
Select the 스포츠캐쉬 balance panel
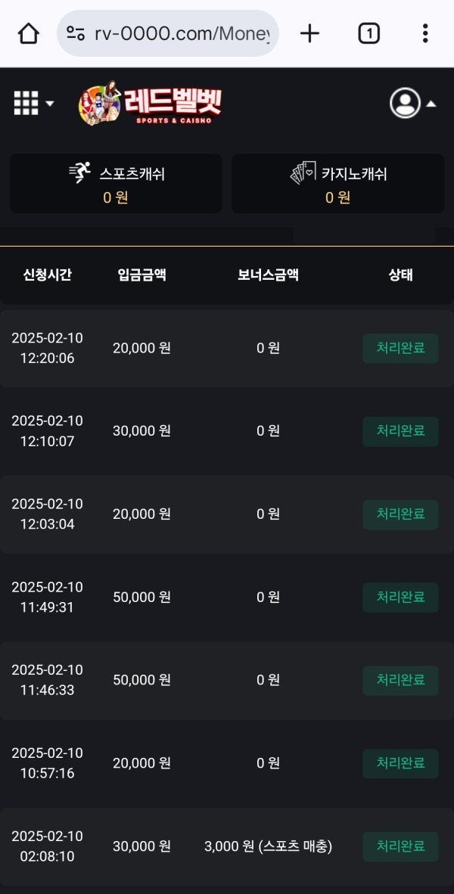[x=116, y=184]
